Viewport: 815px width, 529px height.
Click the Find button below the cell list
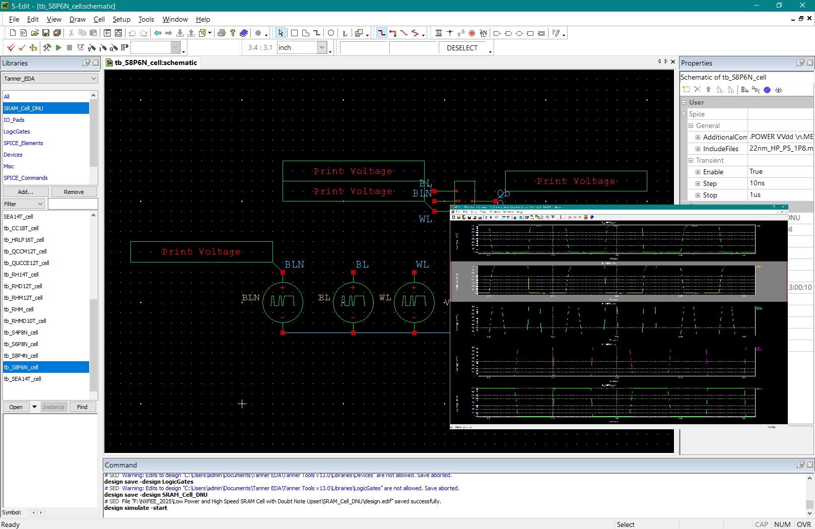click(82, 407)
